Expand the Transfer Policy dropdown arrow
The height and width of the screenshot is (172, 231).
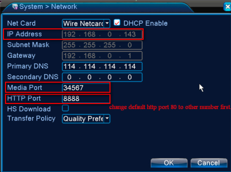(x=107, y=119)
